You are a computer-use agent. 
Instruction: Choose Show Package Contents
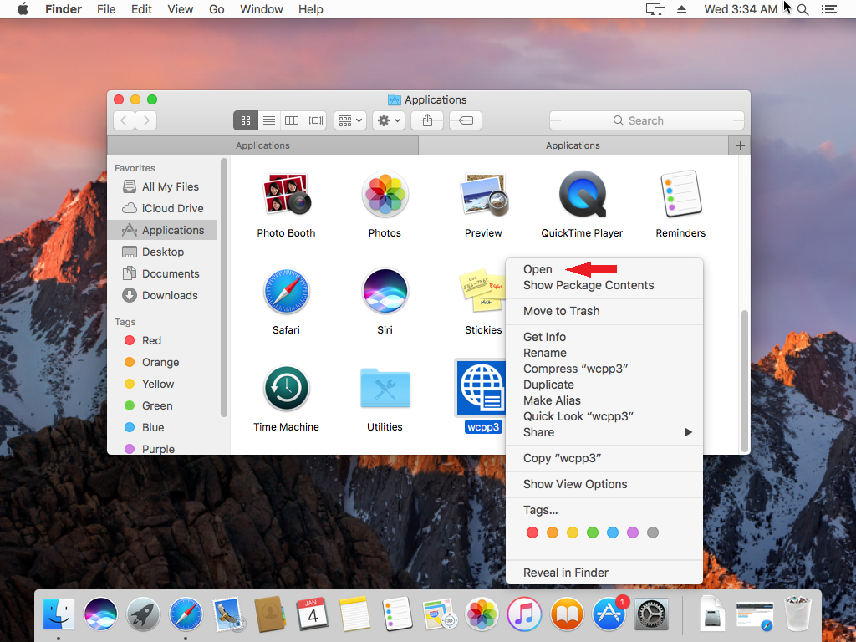coord(604,286)
